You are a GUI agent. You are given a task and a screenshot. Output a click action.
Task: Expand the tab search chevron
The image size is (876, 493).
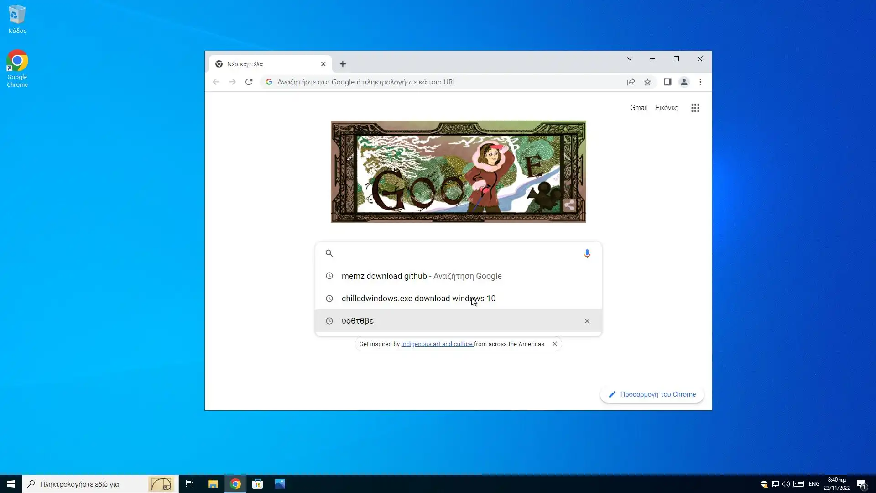(630, 59)
